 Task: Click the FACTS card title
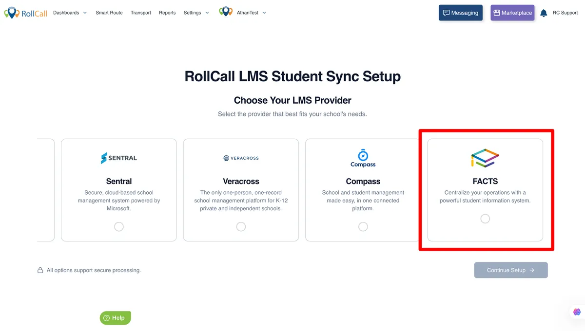pyautogui.click(x=485, y=182)
